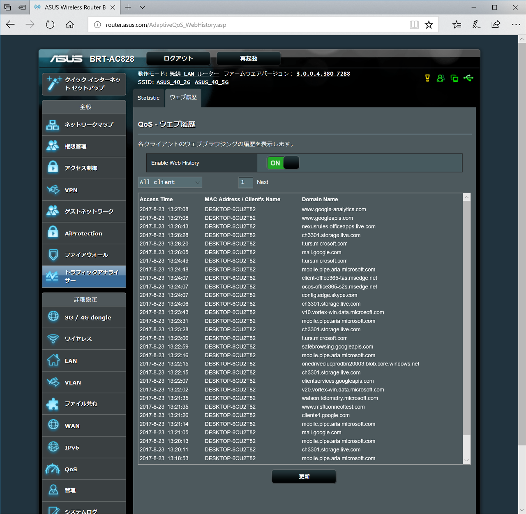Click the 3G / 4G dongle globe icon
The image size is (526, 514).
tap(53, 316)
